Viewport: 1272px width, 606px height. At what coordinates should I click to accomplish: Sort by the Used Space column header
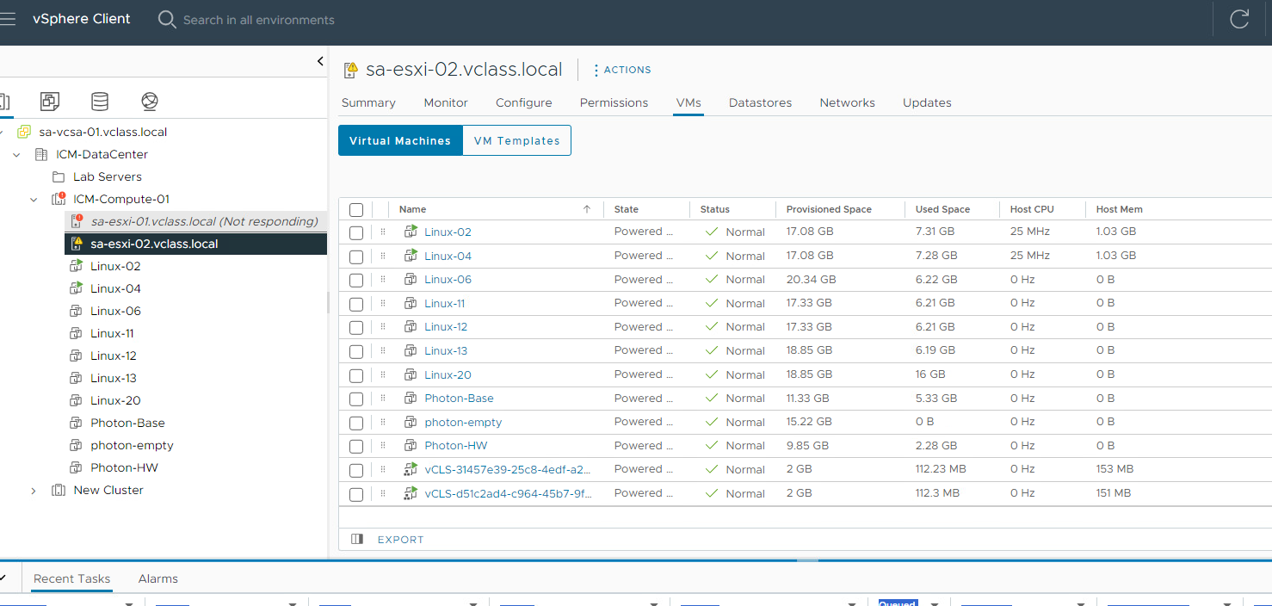pos(942,209)
